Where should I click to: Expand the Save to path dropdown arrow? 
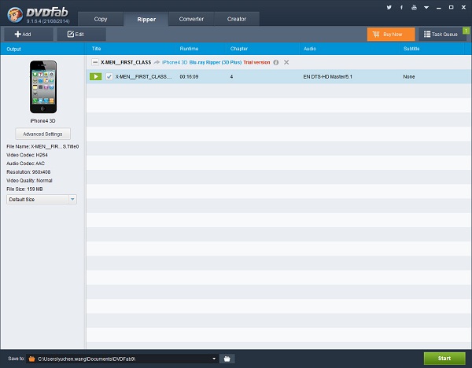click(x=214, y=359)
